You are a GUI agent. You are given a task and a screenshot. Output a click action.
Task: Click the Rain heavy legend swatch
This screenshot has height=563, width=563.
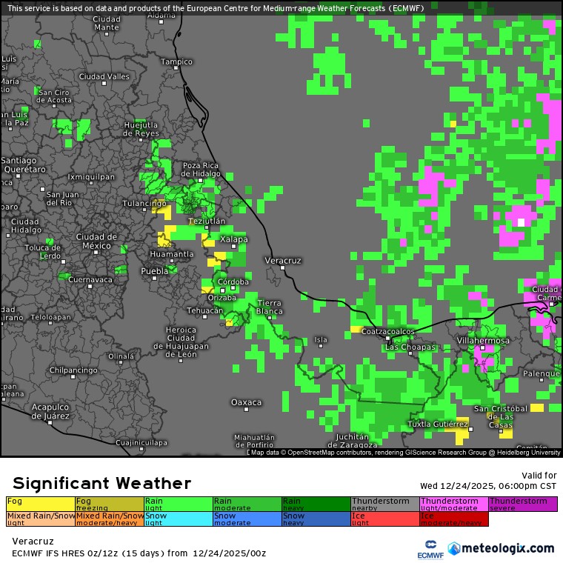[x=316, y=504]
